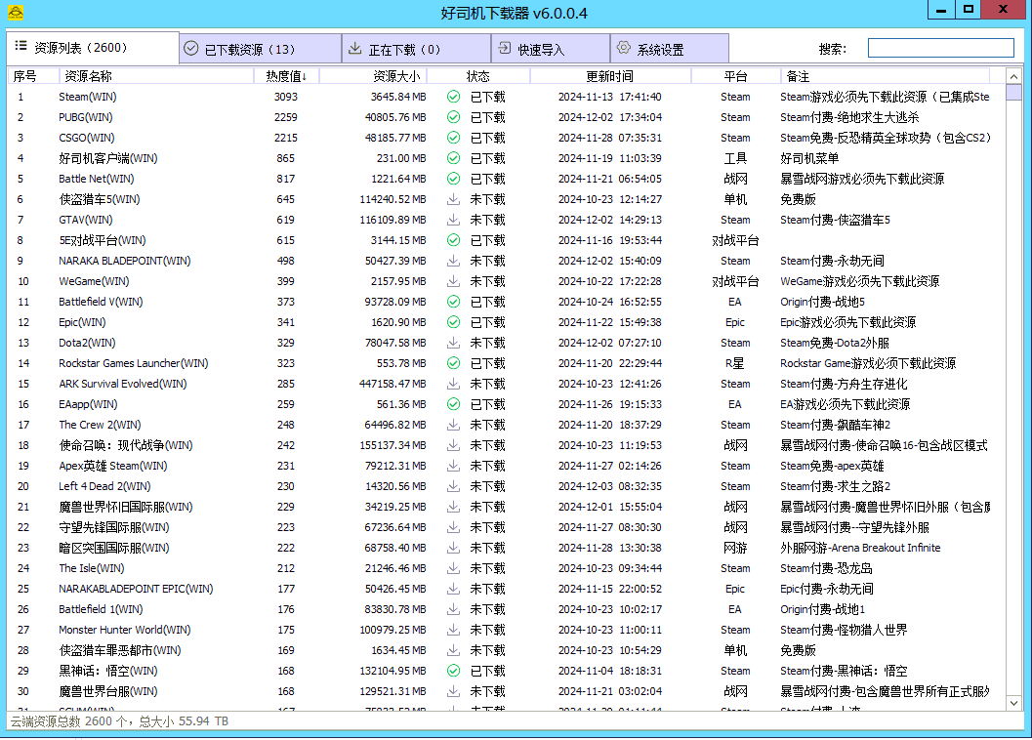Click the remark 外服网游-Arena Breakout Infinite
The height and width of the screenshot is (740, 1032).
tap(860, 548)
